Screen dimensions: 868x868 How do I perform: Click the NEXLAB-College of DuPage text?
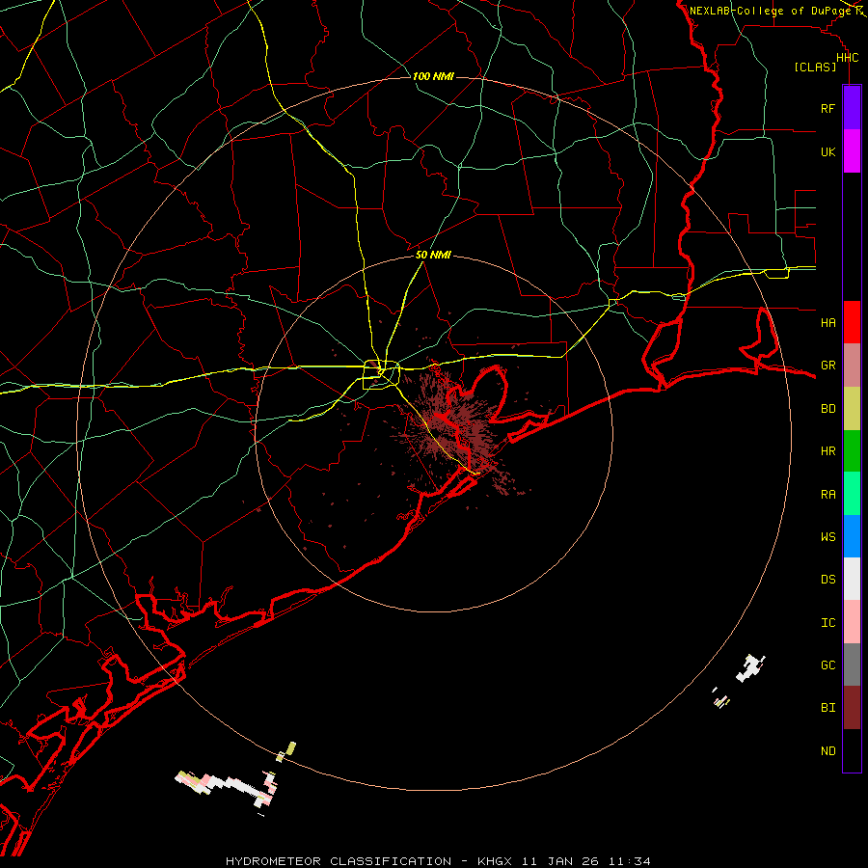pyautogui.click(x=770, y=11)
